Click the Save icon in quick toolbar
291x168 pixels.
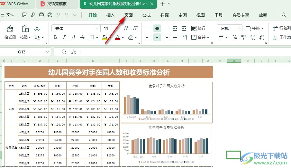tap(24, 15)
